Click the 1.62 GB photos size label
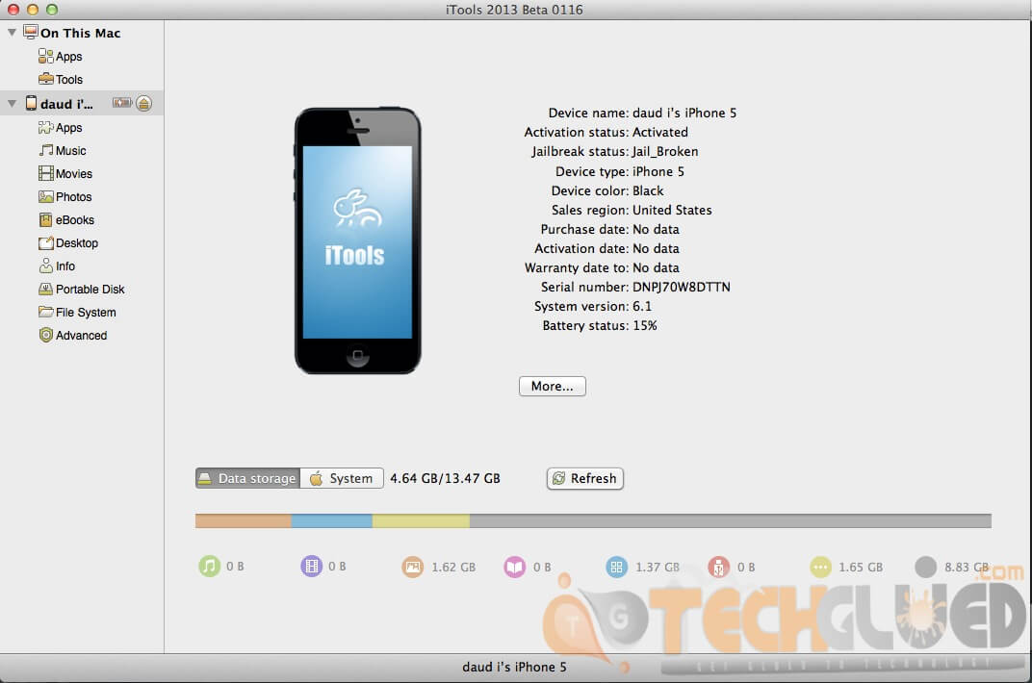The width and height of the screenshot is (1032, 683). (x=453, y=567)
